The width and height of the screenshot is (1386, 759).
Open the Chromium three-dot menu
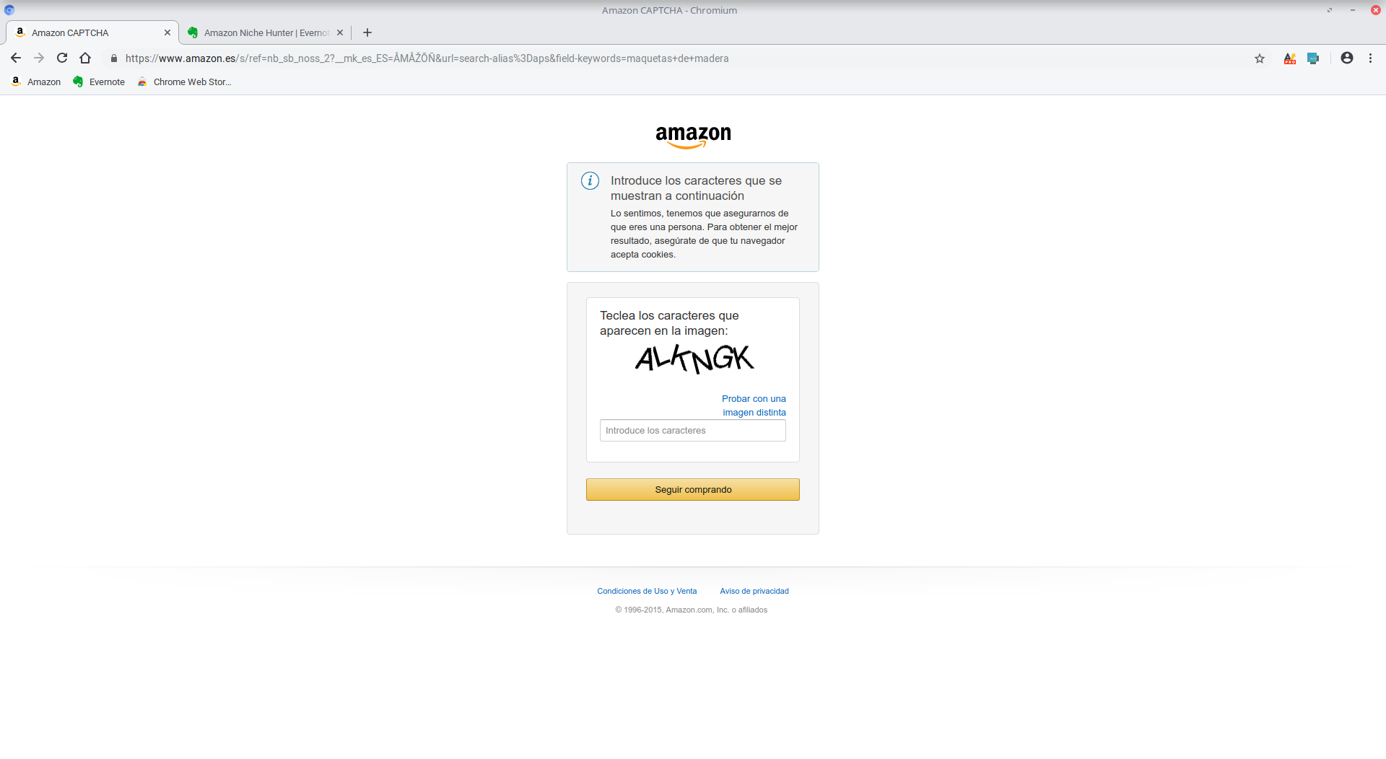1370,58
